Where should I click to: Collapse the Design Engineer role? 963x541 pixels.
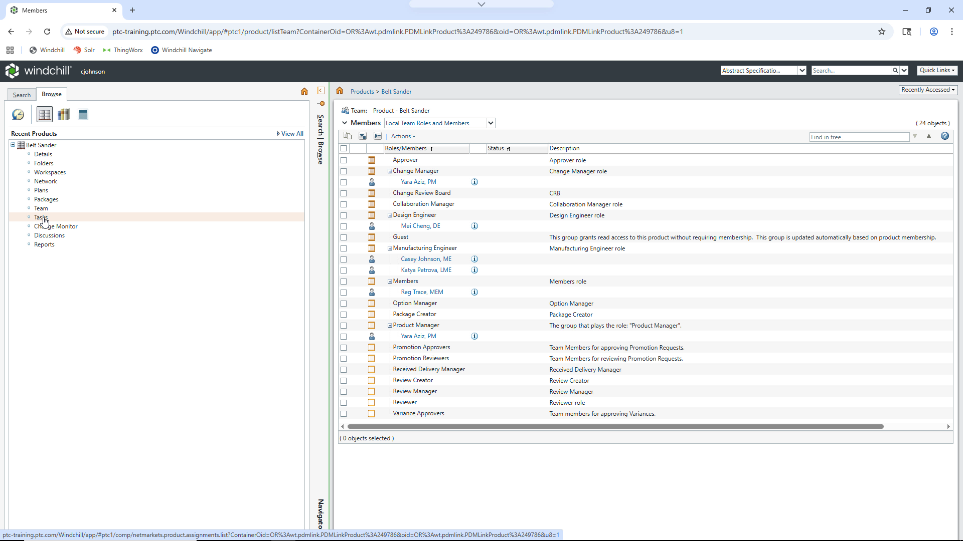[x=390, y=215]
